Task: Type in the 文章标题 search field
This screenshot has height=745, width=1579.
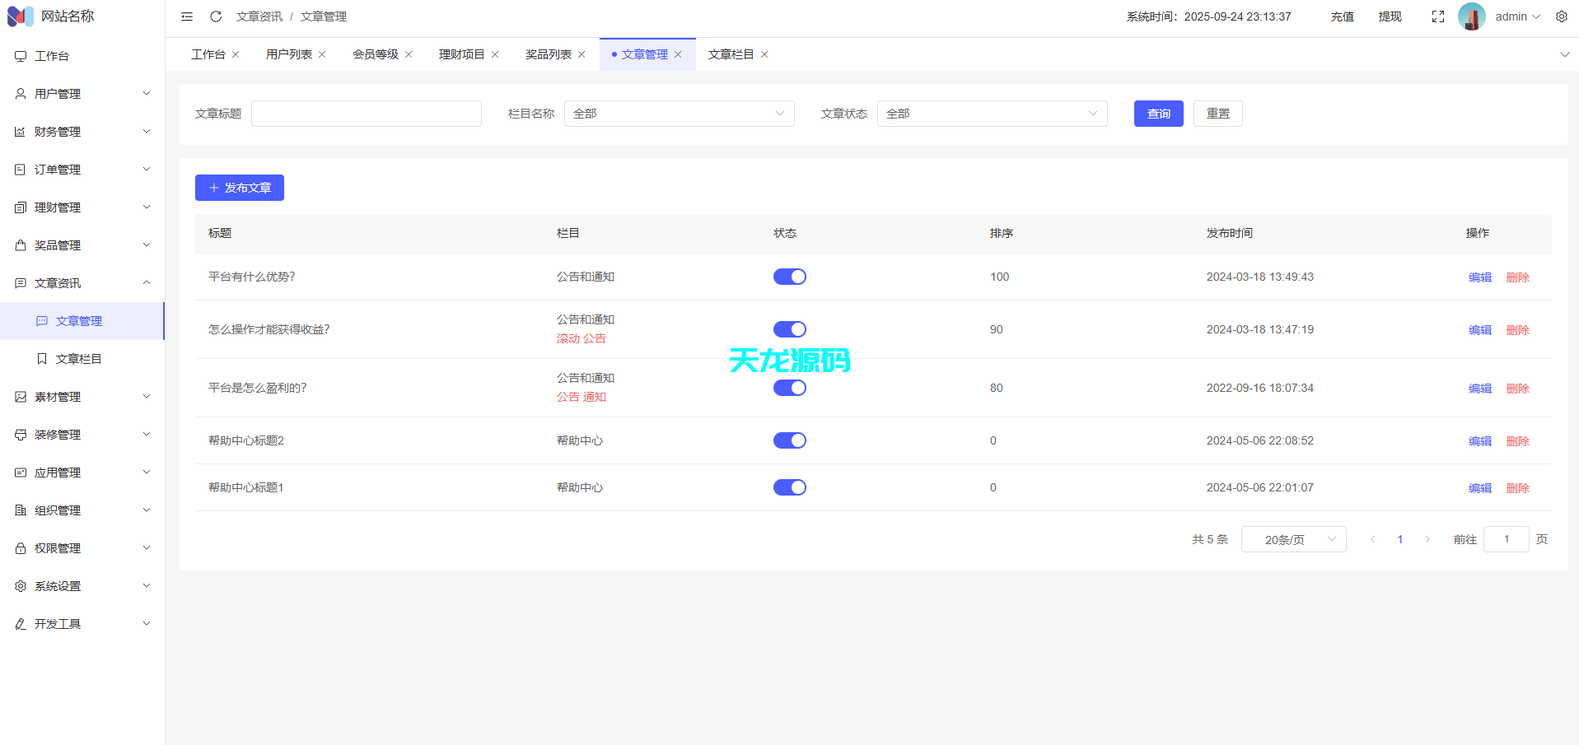Action: click(x=366, y=114)
